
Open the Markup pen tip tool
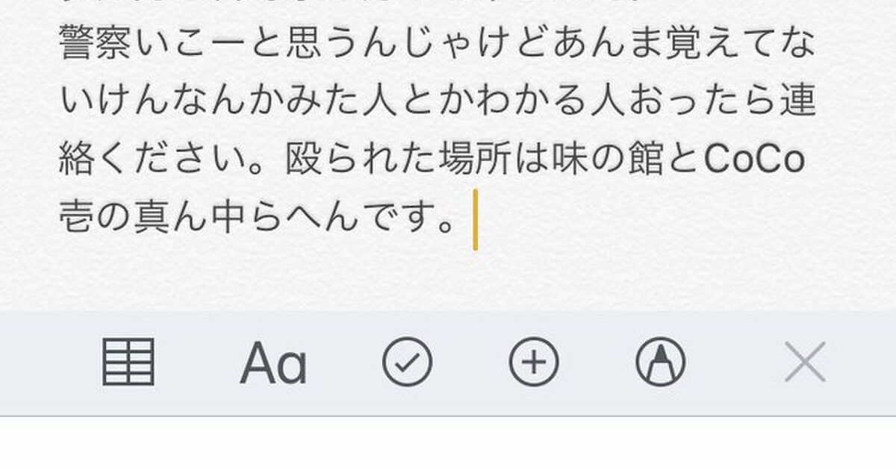[661, 362]
